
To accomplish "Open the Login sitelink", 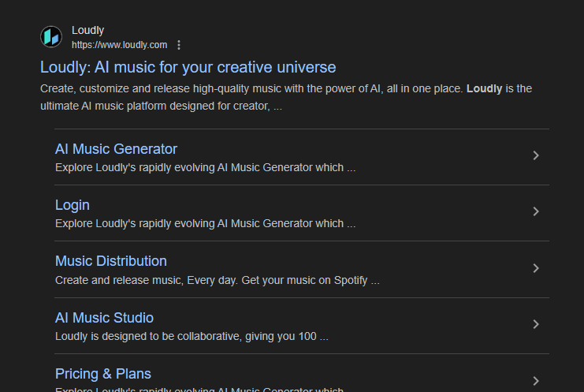I will click(73, 205).
